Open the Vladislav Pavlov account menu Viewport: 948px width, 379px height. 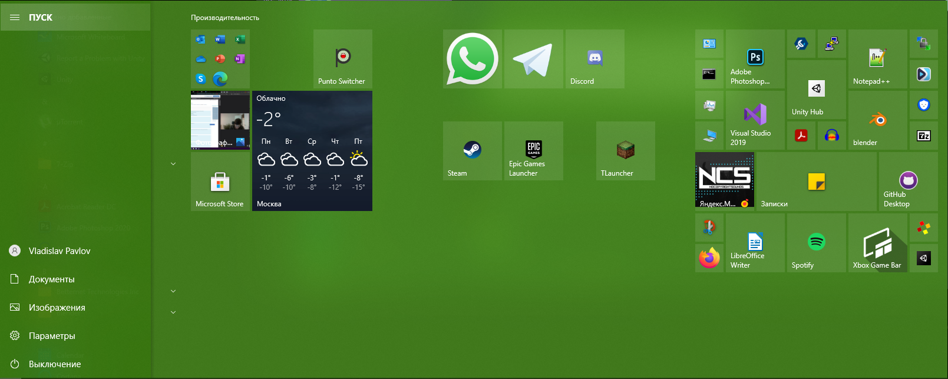(75, 251)
